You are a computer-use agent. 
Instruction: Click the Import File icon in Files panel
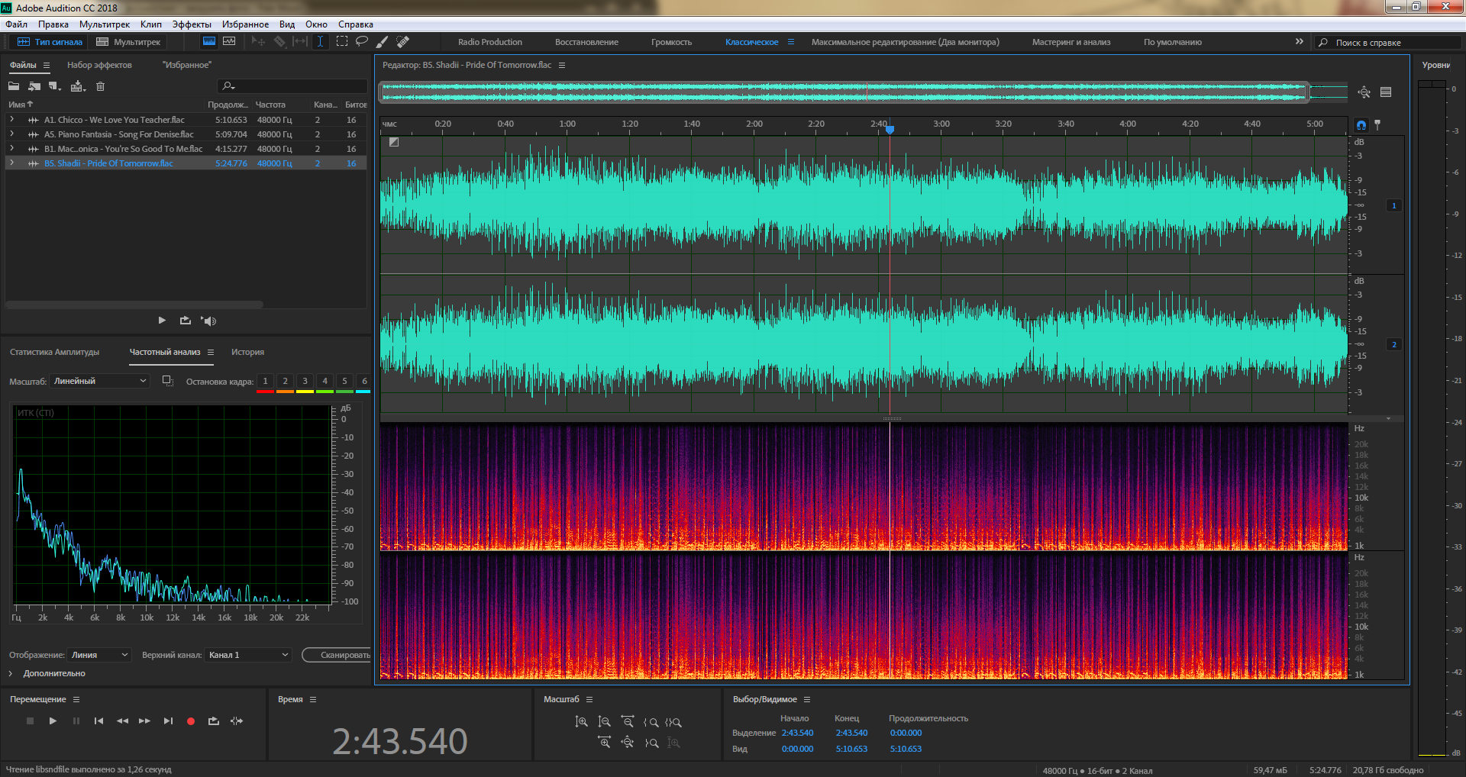(34, 86)
